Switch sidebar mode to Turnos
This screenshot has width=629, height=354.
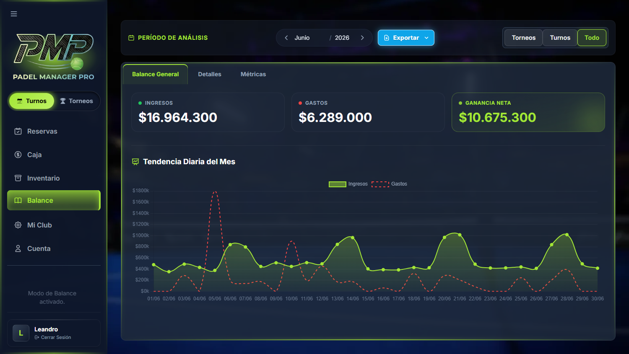(32, 101)
